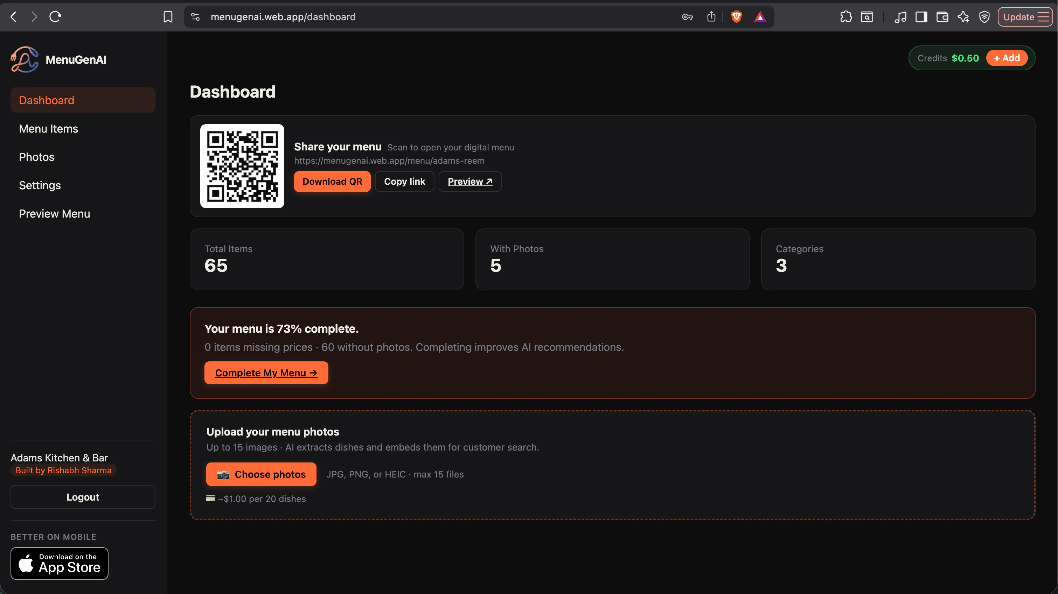Viewport: 1058px width, 594px height.
Task: Open the extensions puzzle icon
Action: [x=846, y=17]
